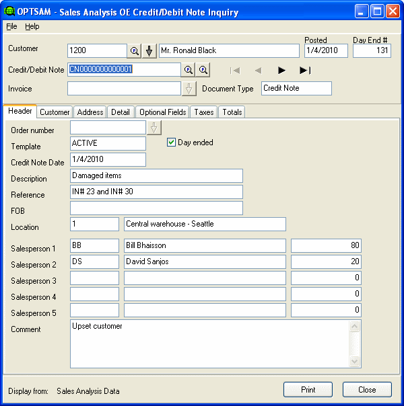Click the Print button
Screen dimensions: 404x406
pyautogui.click(x=308, y=390)
